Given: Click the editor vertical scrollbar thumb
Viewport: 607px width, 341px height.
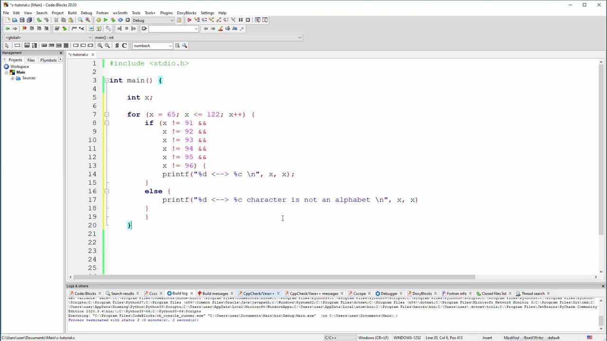Looking at the screenshot, I should tap(601, 149).
